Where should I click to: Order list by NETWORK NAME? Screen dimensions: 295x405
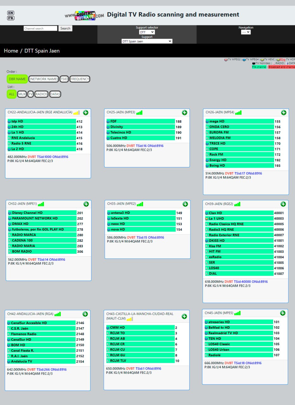(44, 79)
